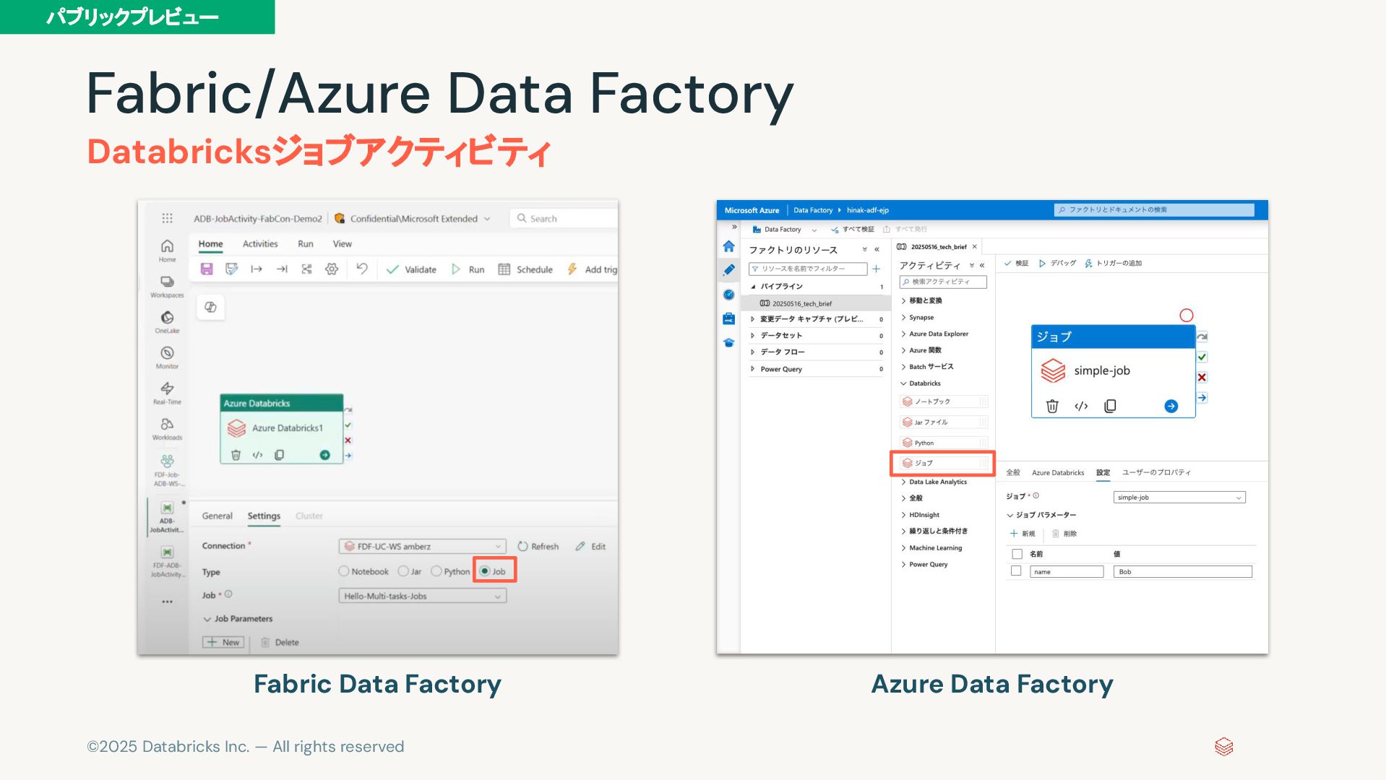Click the Bob value field in ADF parameters
1386x780 pixels.
(x=1183, y=572)
